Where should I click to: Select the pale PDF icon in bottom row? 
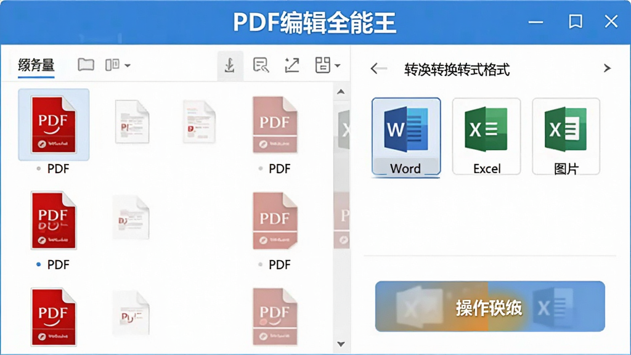[x=275, y=316]
